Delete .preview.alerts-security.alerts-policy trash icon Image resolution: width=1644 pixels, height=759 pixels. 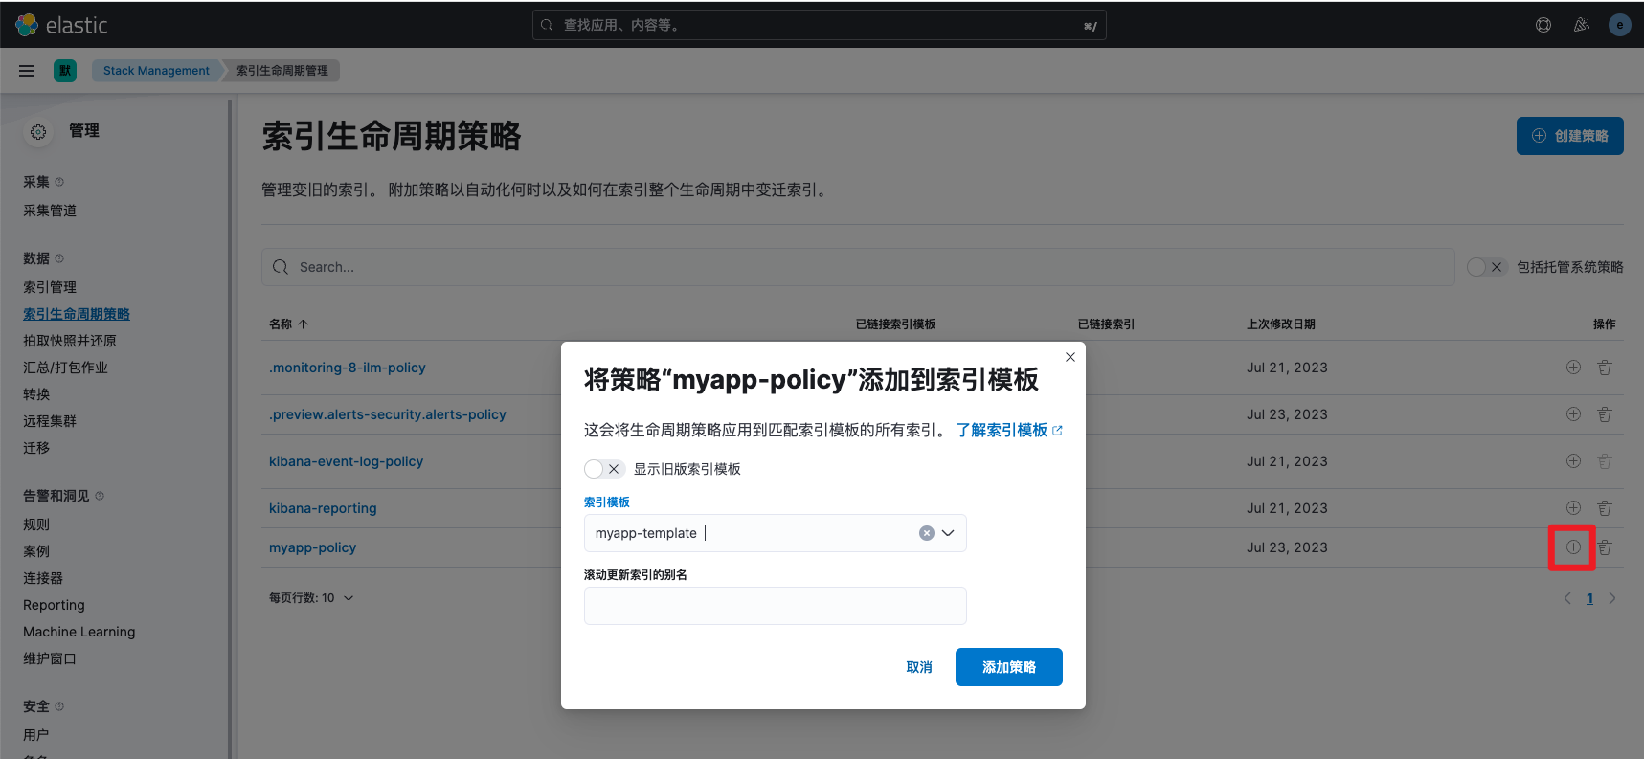(x=1605, y=414)
